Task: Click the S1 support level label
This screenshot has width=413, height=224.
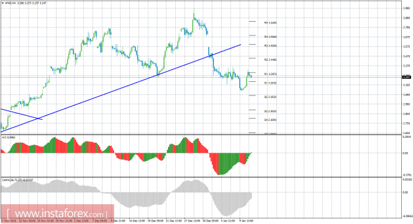Action: pyautogui.click(x=271, y=83)
